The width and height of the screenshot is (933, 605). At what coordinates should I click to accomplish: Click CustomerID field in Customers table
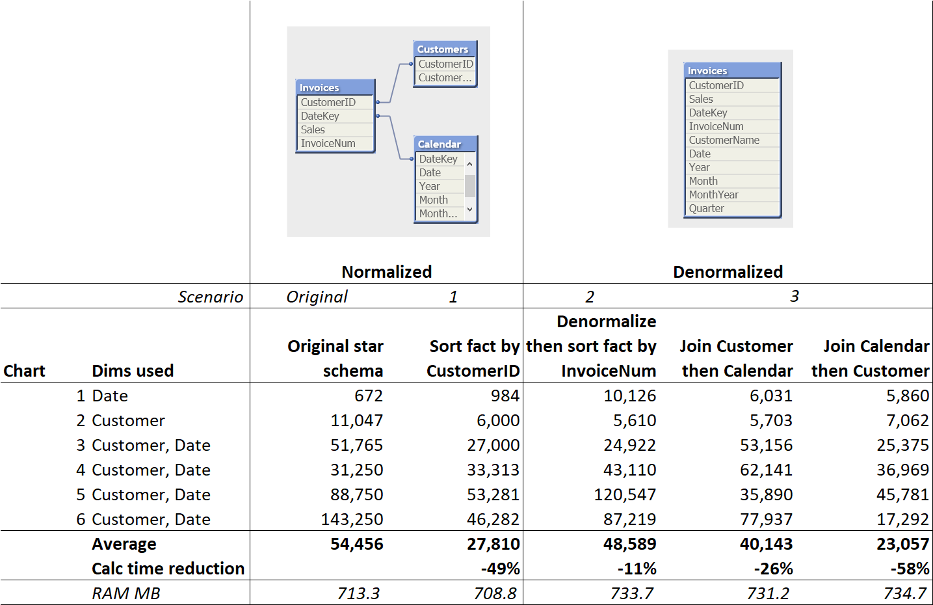tap(445, 64)
